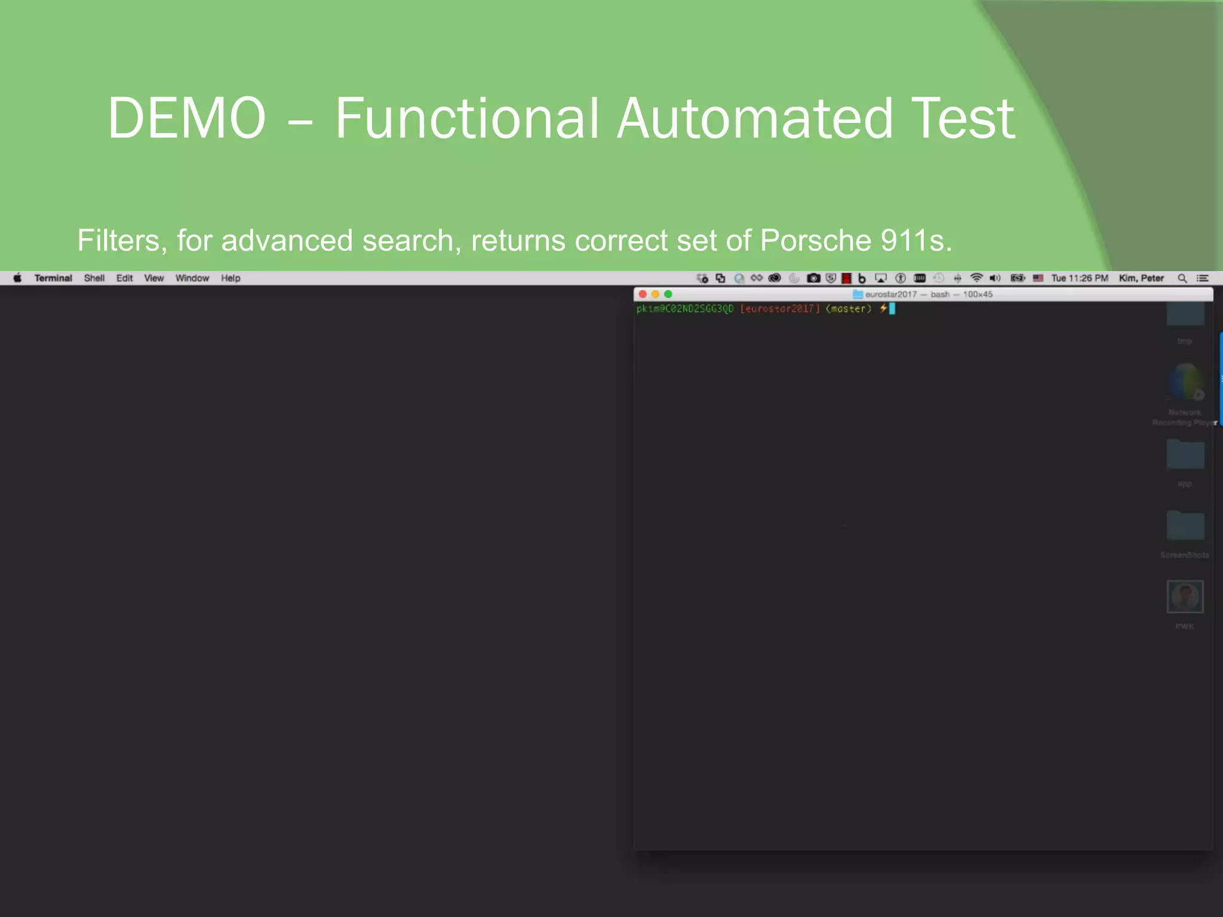
Task: Click the (master) branch prompt text
Action: point(849,309)
